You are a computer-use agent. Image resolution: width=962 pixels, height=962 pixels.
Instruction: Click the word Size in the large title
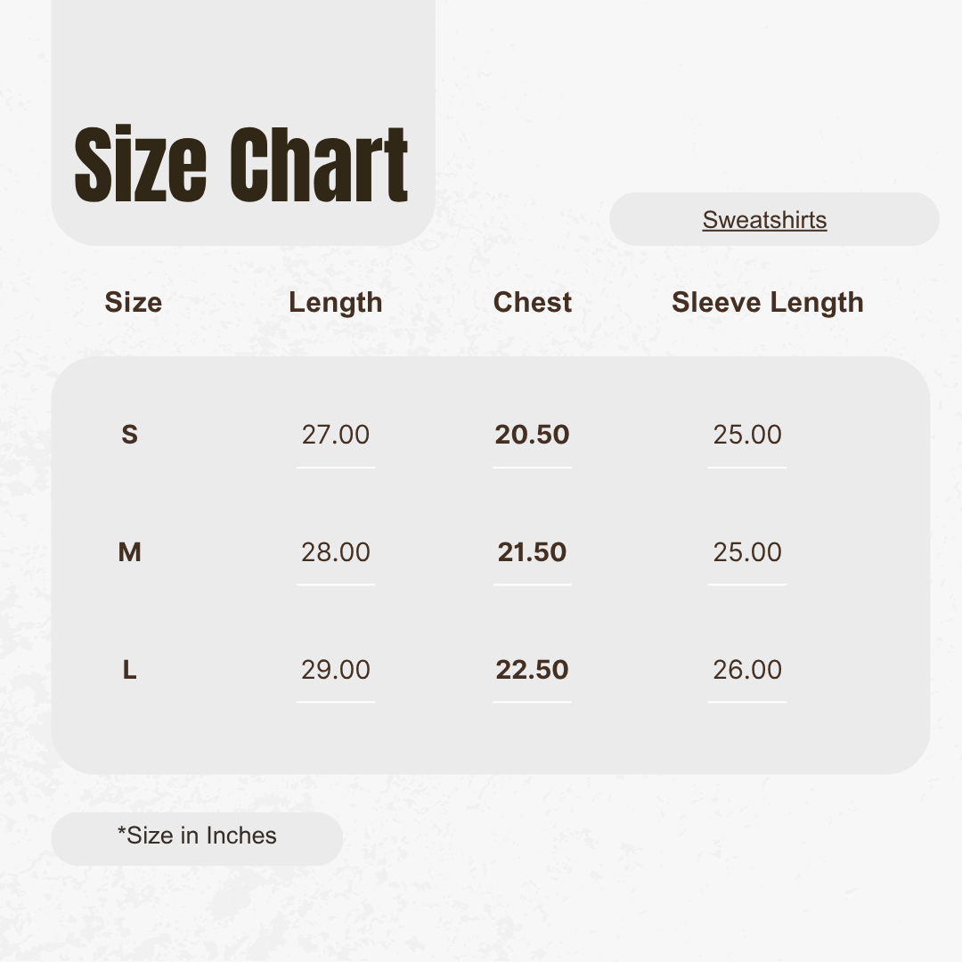tap(141, 167)
